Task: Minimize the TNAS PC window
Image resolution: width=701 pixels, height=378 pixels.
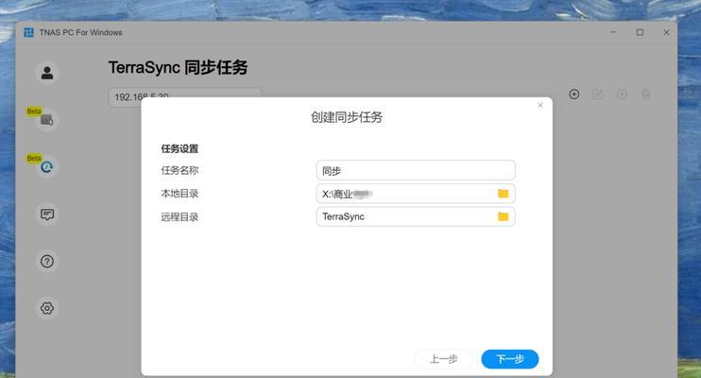Action: click(613, 32)
